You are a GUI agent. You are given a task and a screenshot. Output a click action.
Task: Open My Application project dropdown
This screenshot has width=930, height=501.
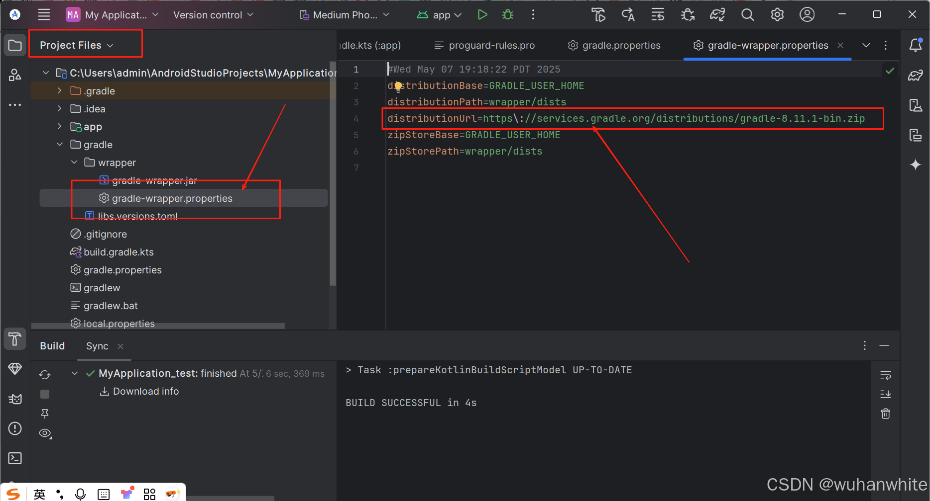112,15
